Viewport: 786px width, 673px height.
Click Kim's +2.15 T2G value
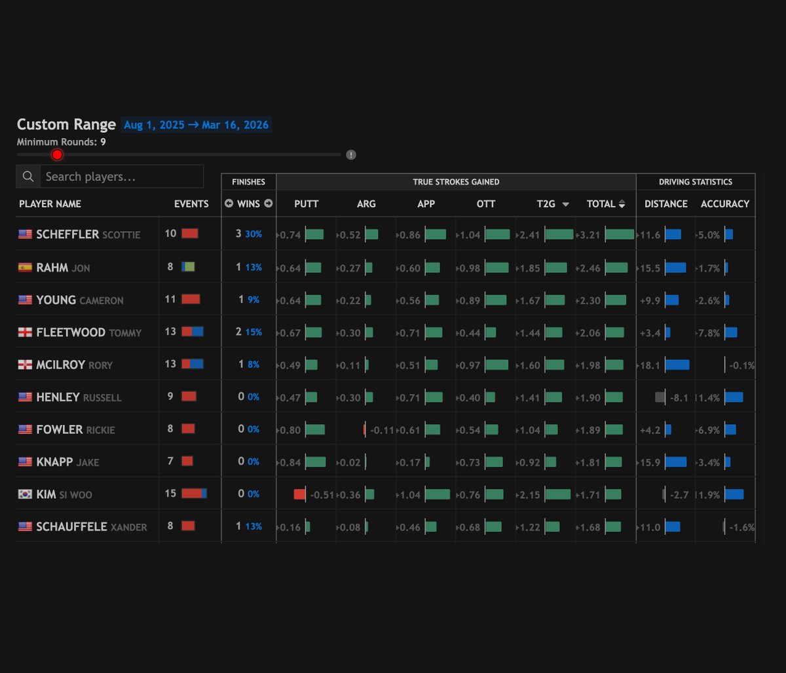[529, 495]
